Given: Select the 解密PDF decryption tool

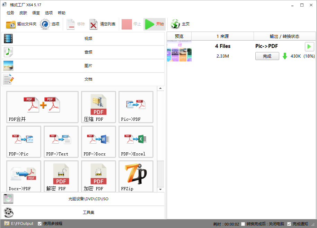Looking at the screenshot, I should (61, 176).
